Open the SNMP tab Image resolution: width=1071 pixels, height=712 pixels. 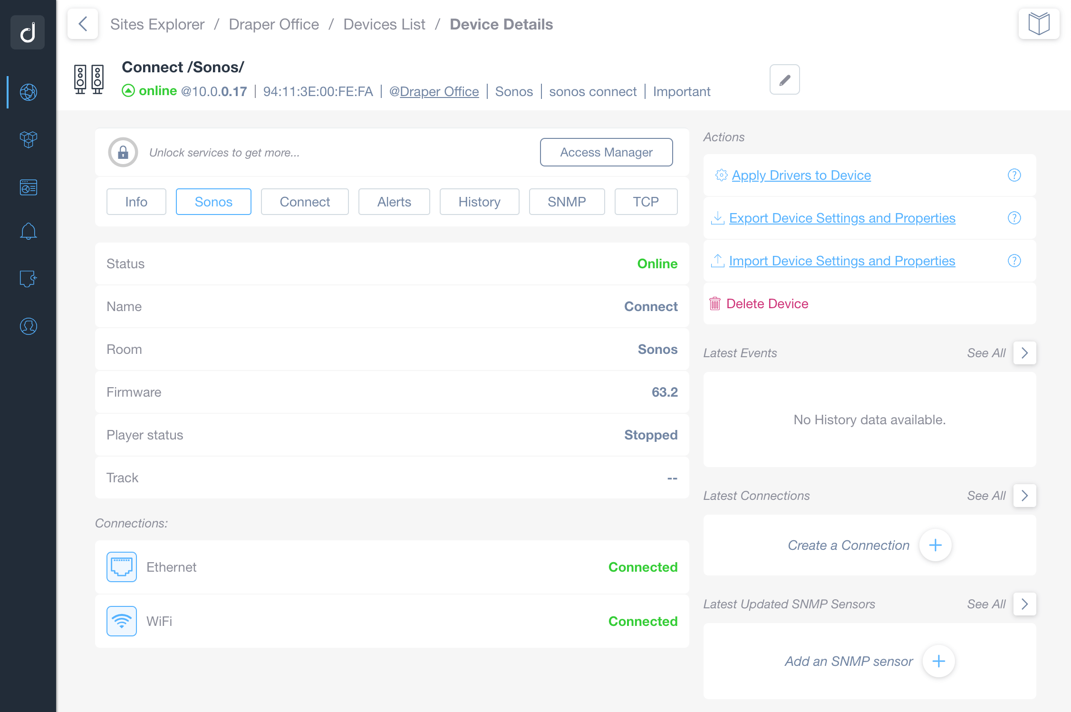[567, 202]
